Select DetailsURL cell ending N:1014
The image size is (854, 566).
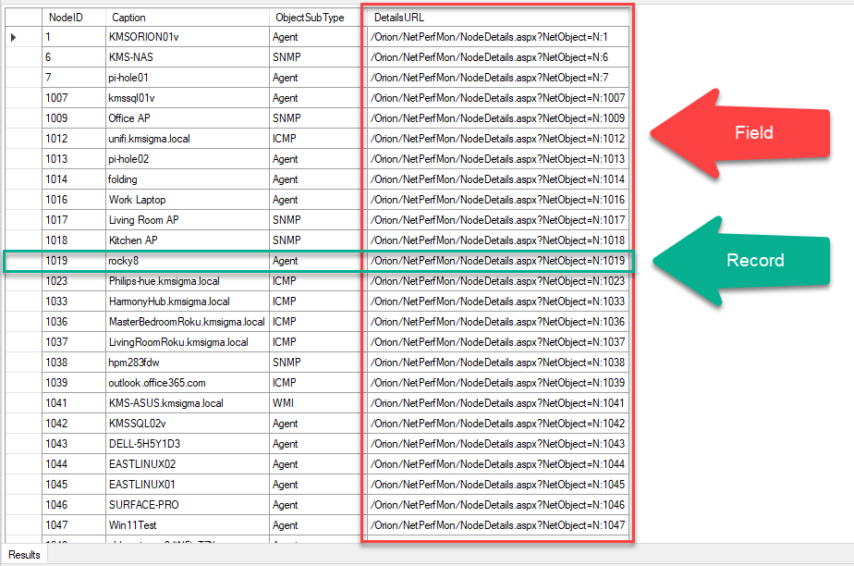pos(498,179)
